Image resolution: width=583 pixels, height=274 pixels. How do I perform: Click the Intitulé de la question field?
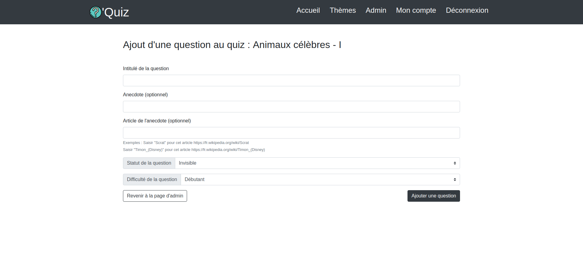click(291, 80)
